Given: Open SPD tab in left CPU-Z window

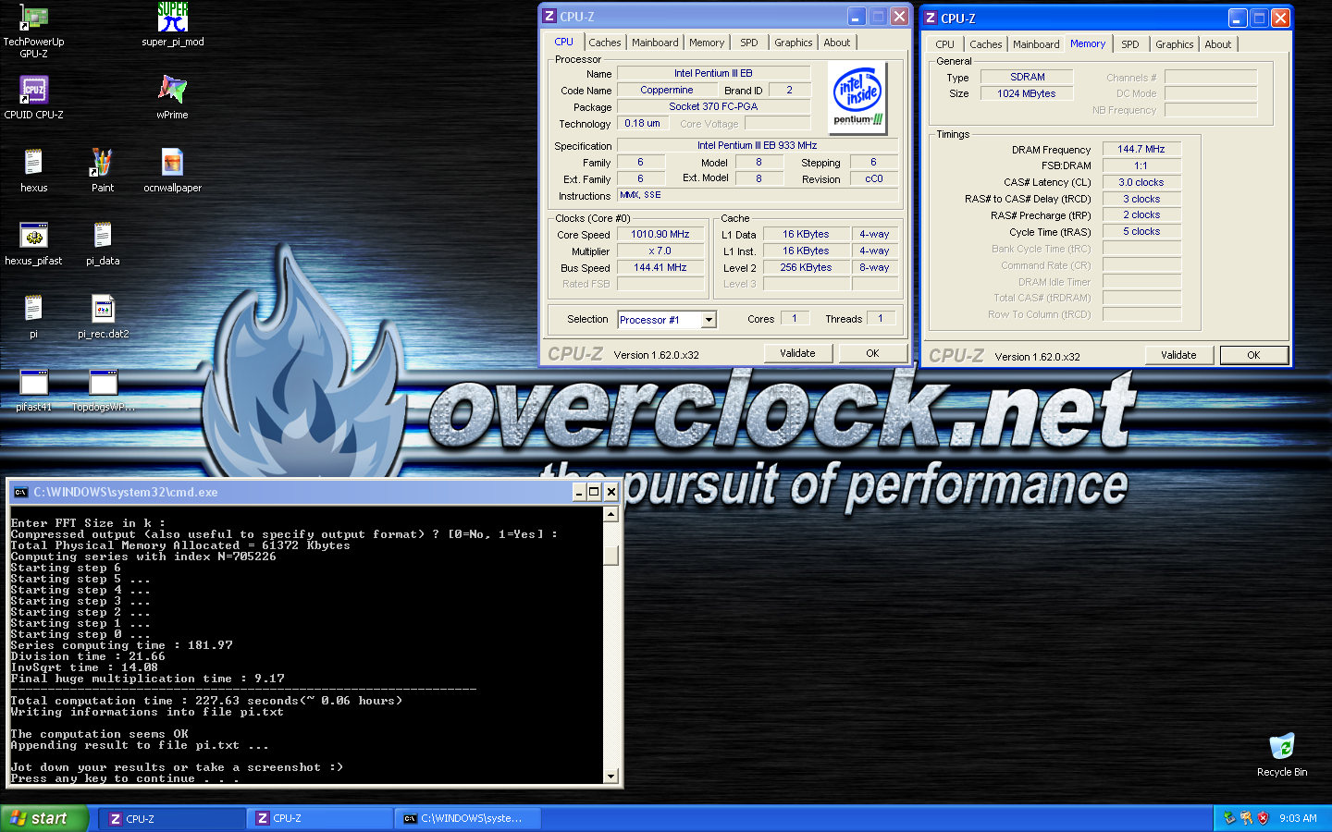Looking at the screenshot, I should 749,43.
